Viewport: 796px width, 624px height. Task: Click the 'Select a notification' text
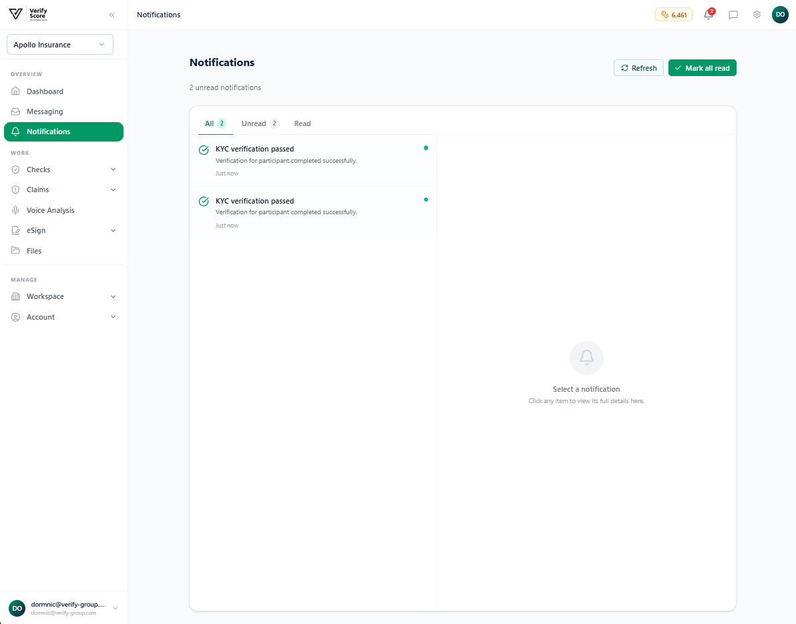[586, 389]
